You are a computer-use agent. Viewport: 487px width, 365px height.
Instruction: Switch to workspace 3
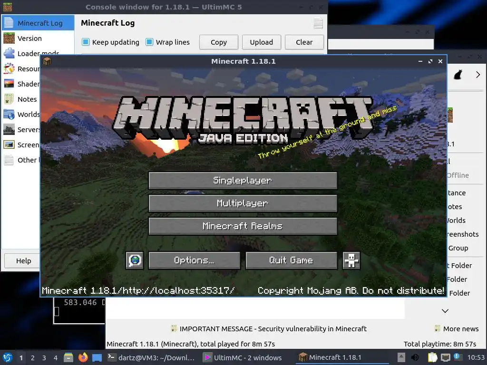44,357
